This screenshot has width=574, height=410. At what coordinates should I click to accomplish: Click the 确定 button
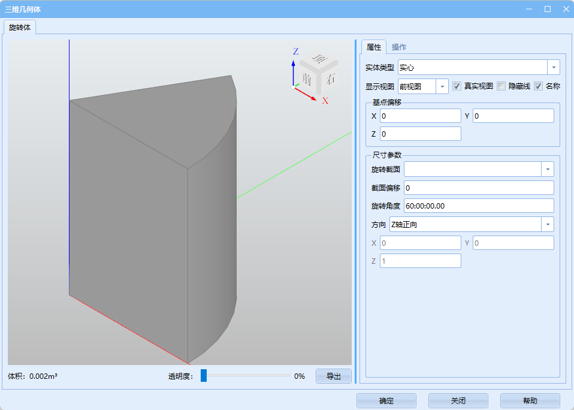(x=386, y=400)
